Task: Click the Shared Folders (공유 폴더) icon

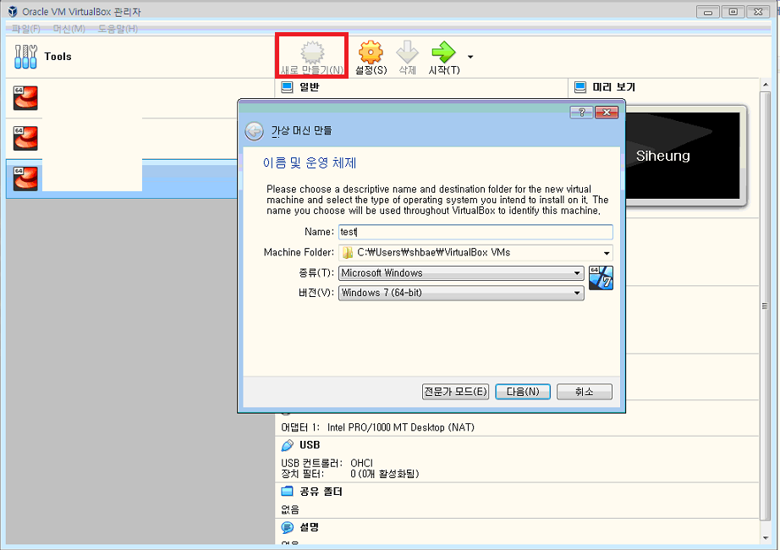Action: tap(287, 492)
